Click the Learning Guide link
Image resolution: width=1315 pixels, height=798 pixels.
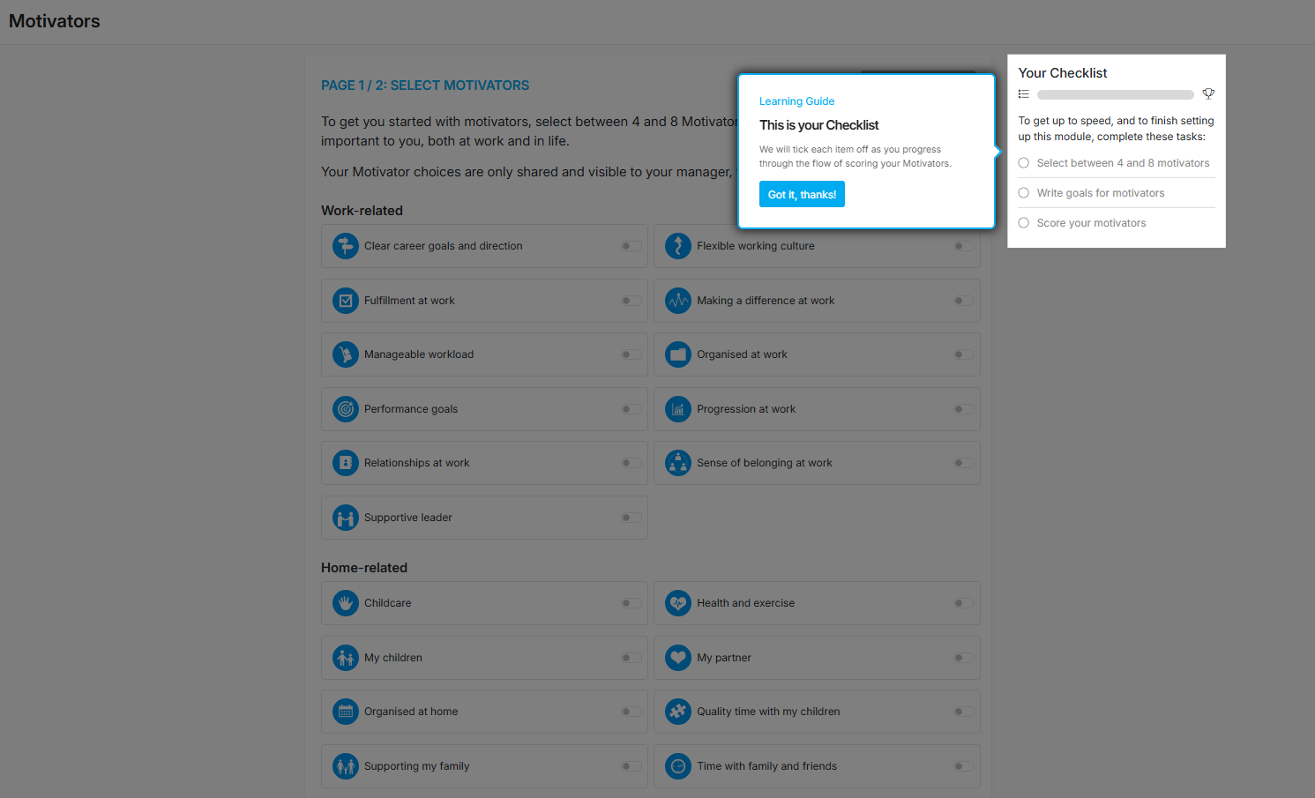click(x=796, y=101)
